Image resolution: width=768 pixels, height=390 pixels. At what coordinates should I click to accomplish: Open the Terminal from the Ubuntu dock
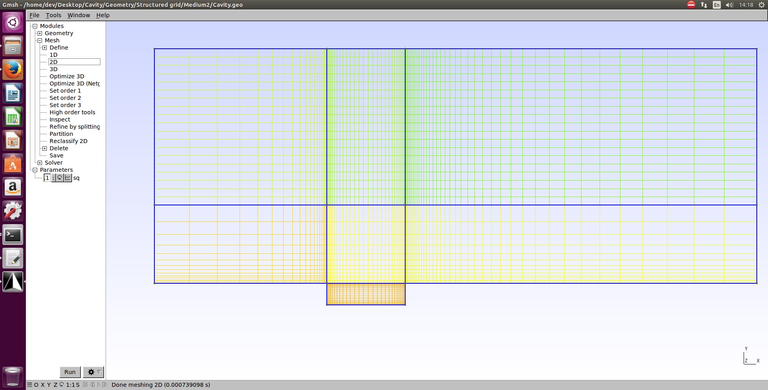[x=13, y=235]
